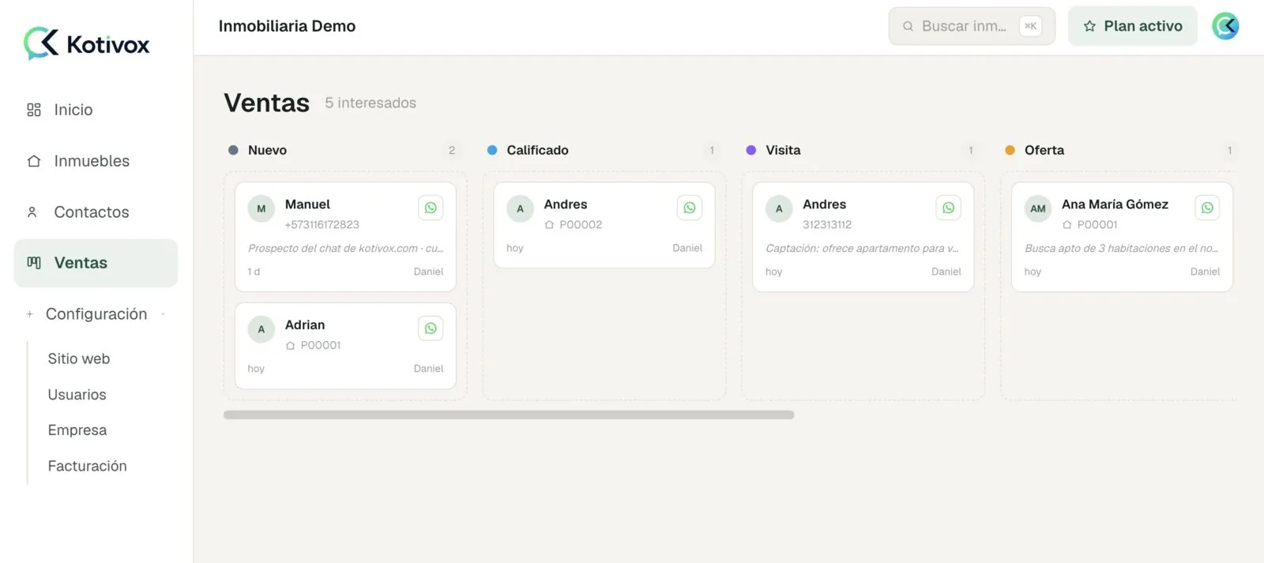Screen dimensions: 1264x563
Task: Click the star icon in Plan activo
Action: click(1090, 26)
